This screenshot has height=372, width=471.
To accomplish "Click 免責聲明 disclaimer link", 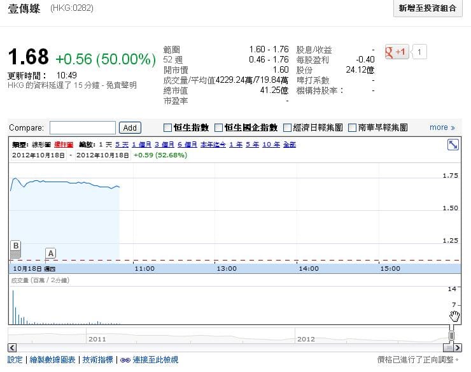I will point(122,85).
